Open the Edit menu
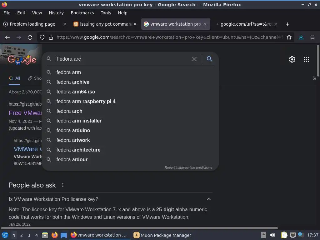Screen dimensions: 320x240 (21, 13)
